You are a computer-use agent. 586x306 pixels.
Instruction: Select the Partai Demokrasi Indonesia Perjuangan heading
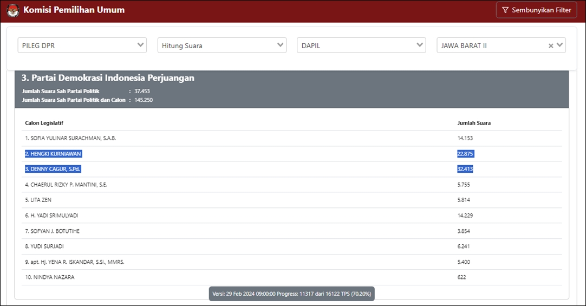tap(108, 77)
